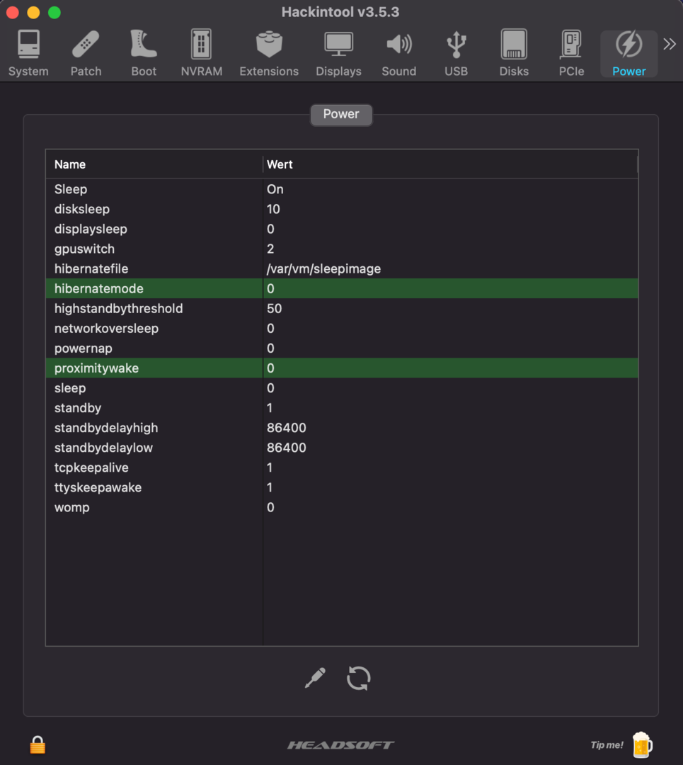Open the Patch toolbar section
Viewport: 683px width, 765px height.
(x=86, y=54)
